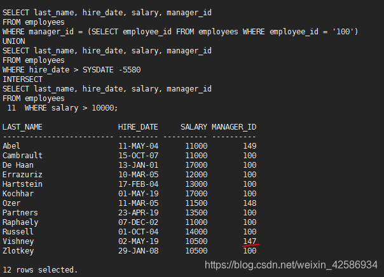
Task: Click salary 10500 in Vishney row
Action: (x=196, y=241)
